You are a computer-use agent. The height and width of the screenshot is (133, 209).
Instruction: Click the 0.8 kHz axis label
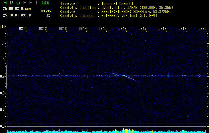[3, 93]
